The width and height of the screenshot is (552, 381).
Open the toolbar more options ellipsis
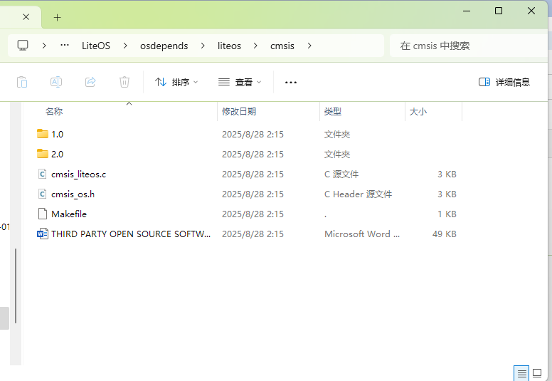tap(291, 82)
